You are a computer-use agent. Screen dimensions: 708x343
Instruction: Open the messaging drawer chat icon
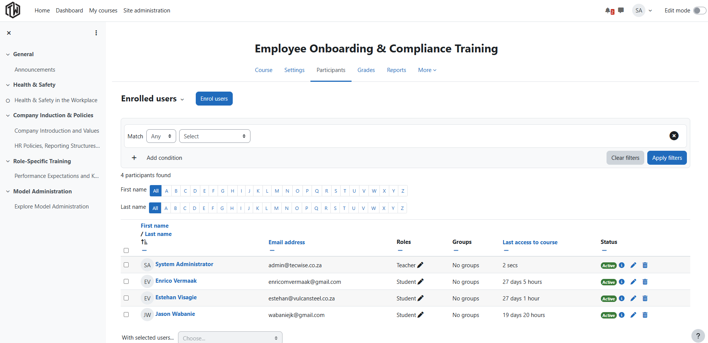coord(621,10)
